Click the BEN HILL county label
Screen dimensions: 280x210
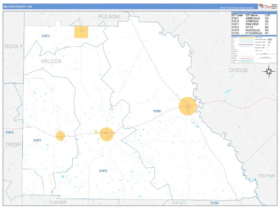pyautogui.click(x=178, y=203)
